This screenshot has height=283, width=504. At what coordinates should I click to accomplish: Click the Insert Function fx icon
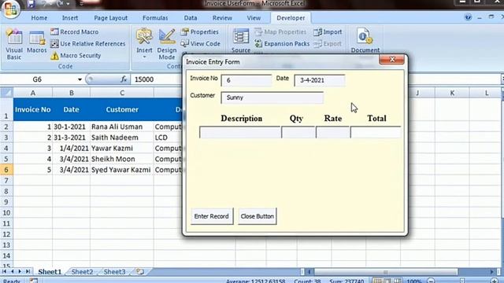pos(124,79)
